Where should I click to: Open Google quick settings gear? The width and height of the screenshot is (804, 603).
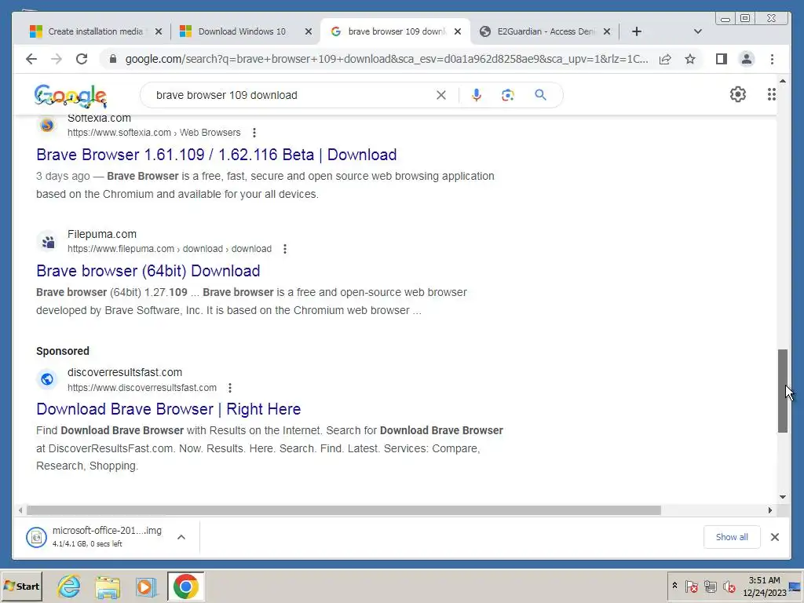[738, 94]
